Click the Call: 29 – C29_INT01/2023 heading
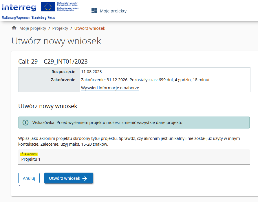This screenshot has width=258, height=202. tap(53, 61)
